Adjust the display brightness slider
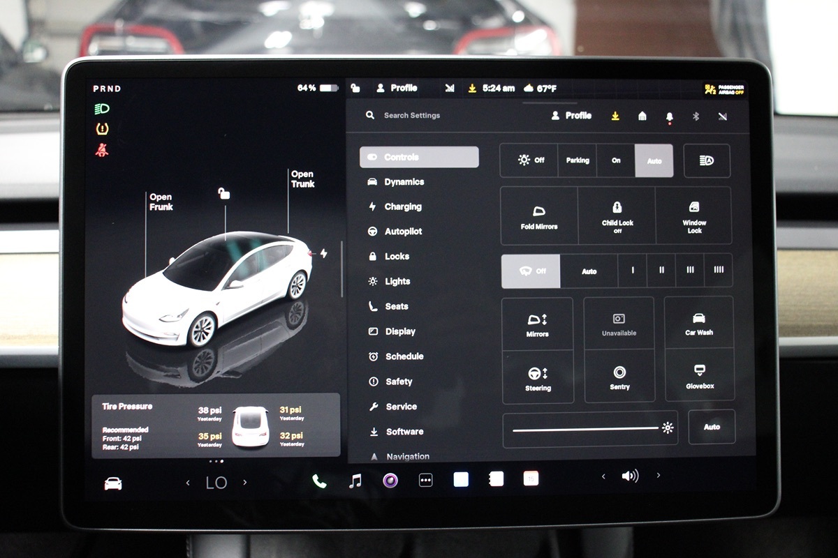Viewport: 838px width, 558px height. click(x=585, y=429)
